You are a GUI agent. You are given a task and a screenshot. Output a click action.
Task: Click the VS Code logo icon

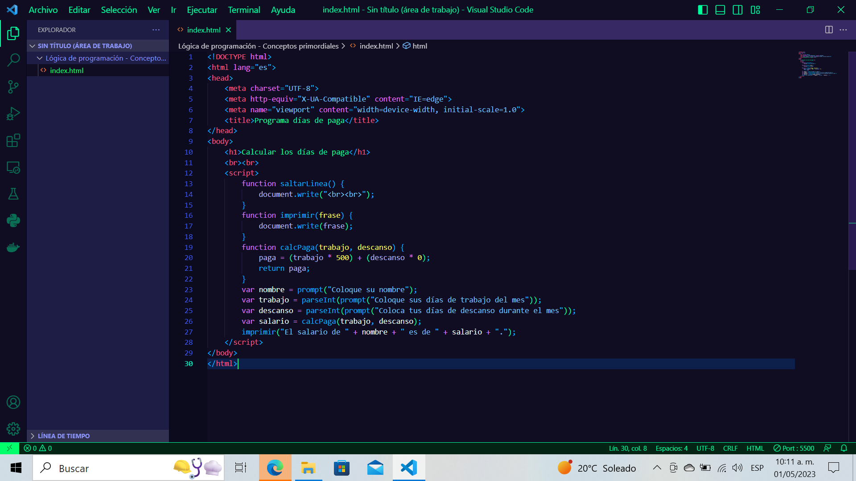point(12,10)
